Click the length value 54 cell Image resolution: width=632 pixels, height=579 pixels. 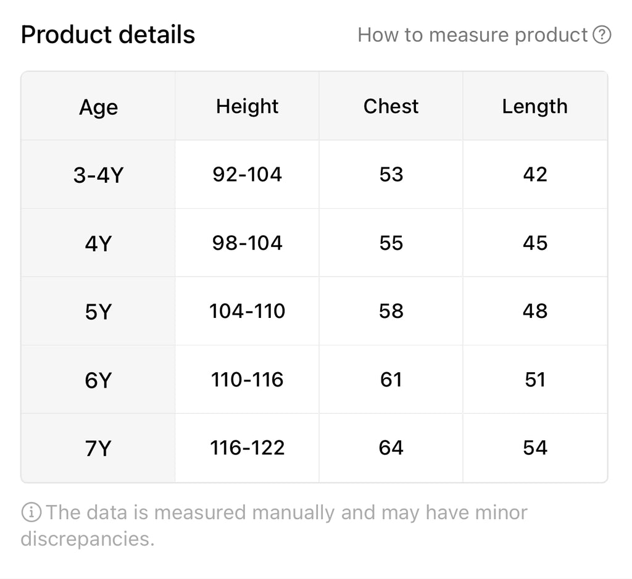tap(535, 448)
